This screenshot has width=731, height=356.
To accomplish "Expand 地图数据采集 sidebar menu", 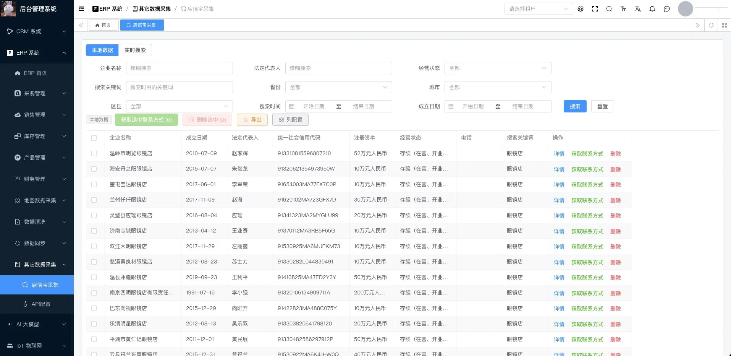I will pos(37,200).
